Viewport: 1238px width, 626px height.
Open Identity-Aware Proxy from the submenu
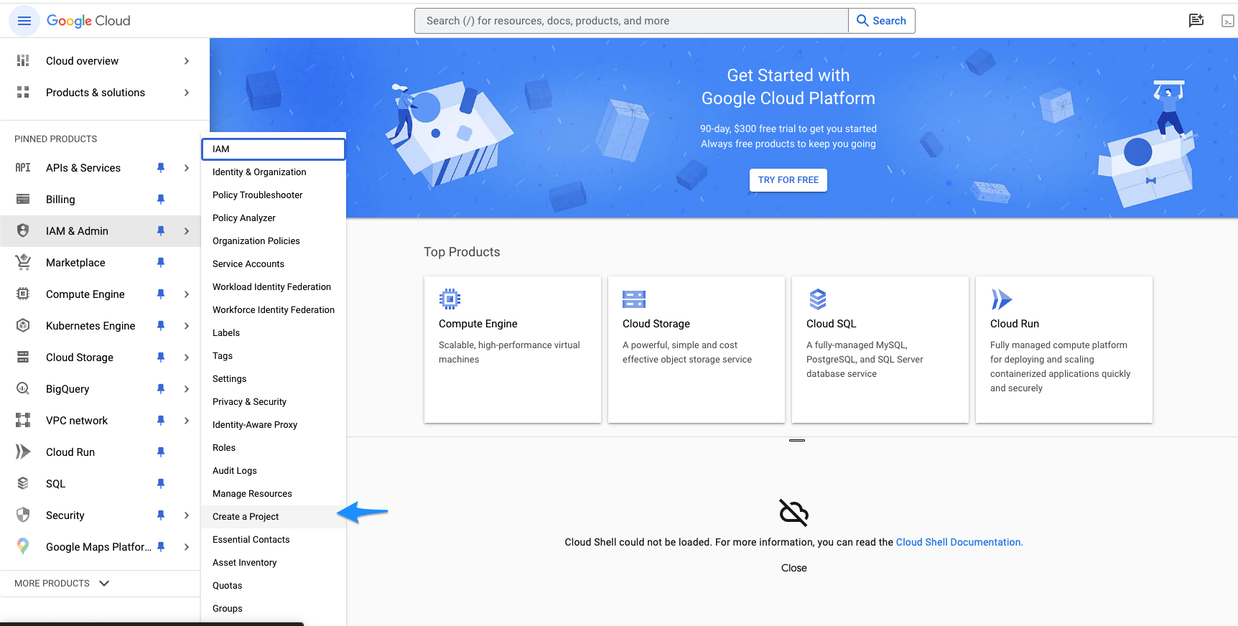273,425
